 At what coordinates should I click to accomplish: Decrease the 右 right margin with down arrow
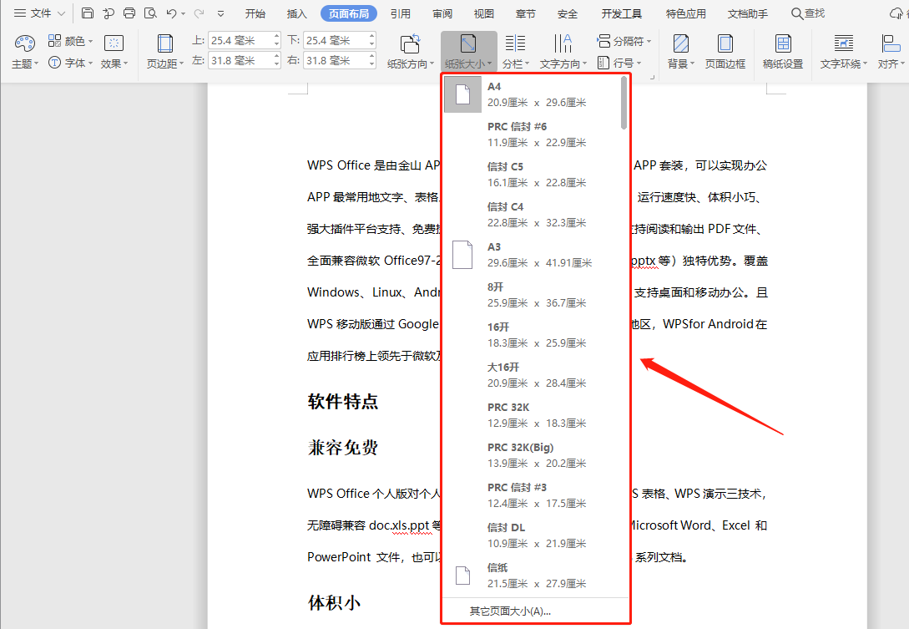pyautogui.click(x=371, y=64)
